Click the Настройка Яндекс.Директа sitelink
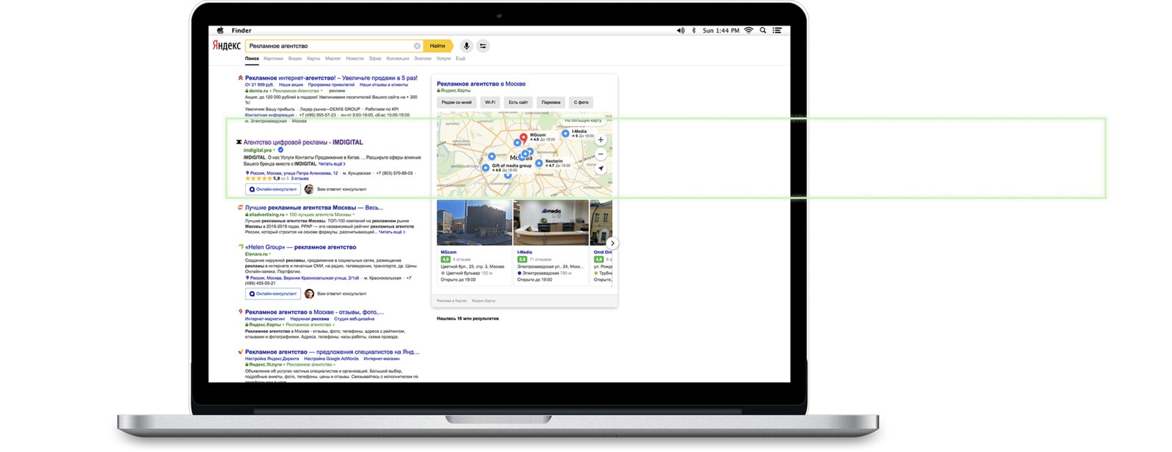This screenshot has width=1172, height=452. point(272,359)
